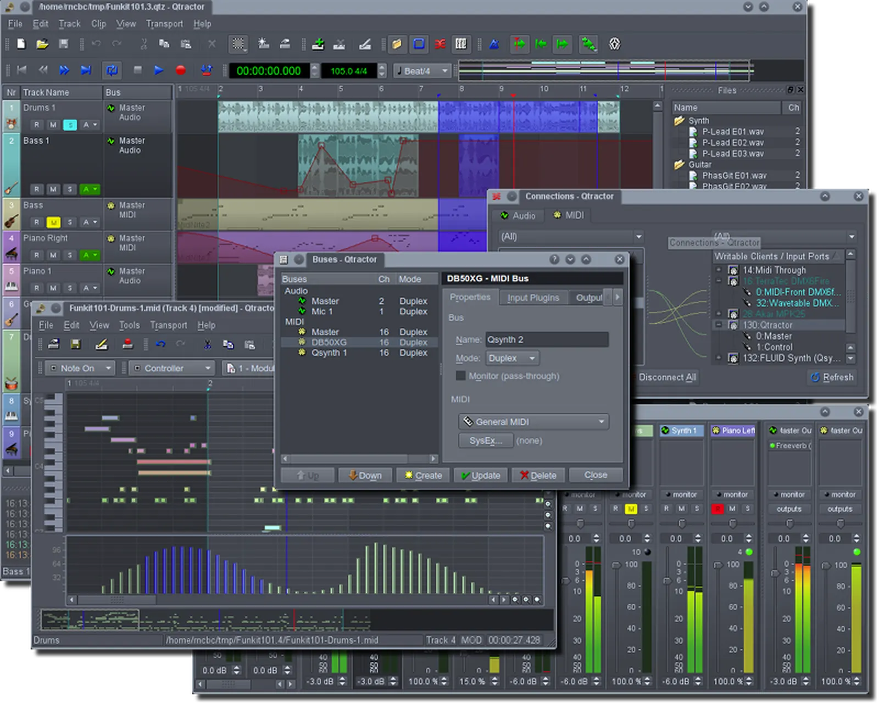Viewport: 879px width, 703px height.
Task: Adjust the Synth 1 strip volume fader
Action: [x=667, y=580]
